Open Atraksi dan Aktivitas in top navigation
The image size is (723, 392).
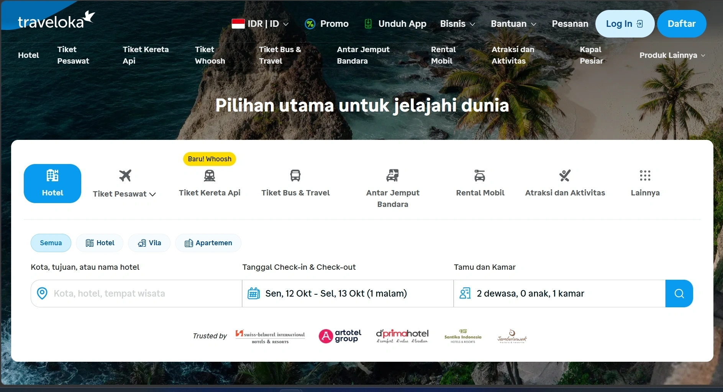(513, 55)
